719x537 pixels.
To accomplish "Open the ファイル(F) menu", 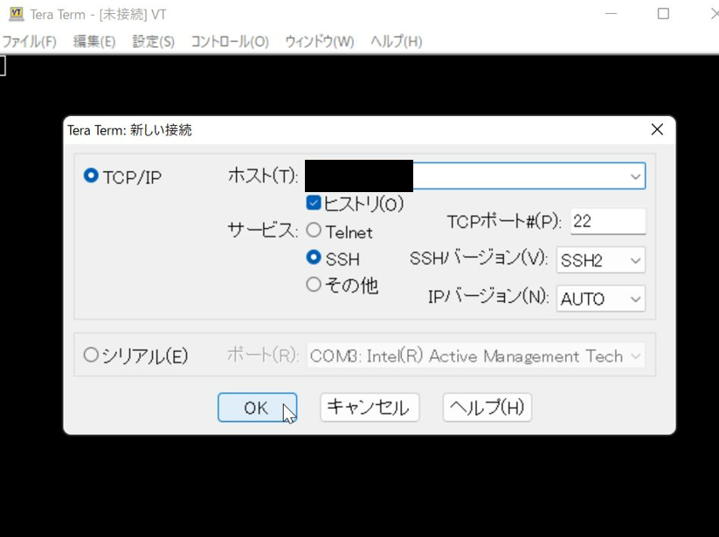I will 30,42.
